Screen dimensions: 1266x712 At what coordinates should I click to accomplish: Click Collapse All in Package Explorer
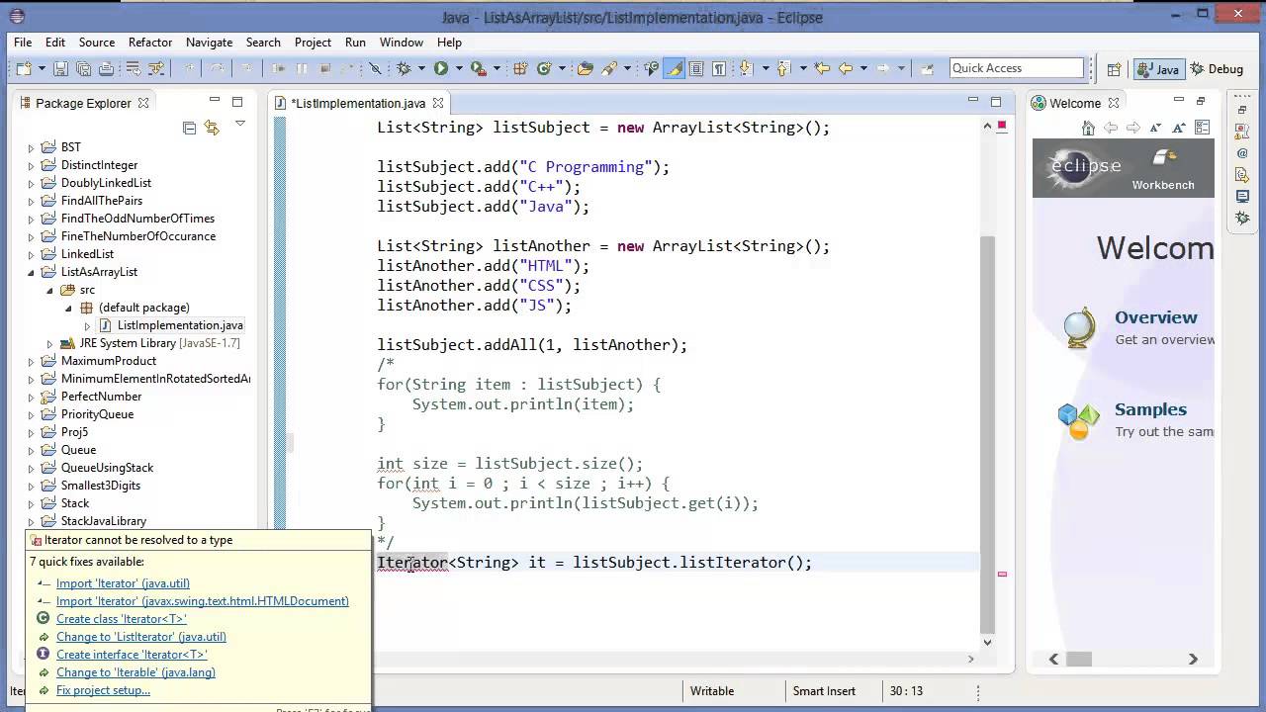[x=189, y=128]
